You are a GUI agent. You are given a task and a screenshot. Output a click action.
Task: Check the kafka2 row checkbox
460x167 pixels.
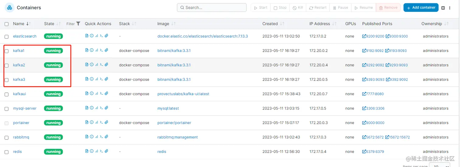coord(6,65)
